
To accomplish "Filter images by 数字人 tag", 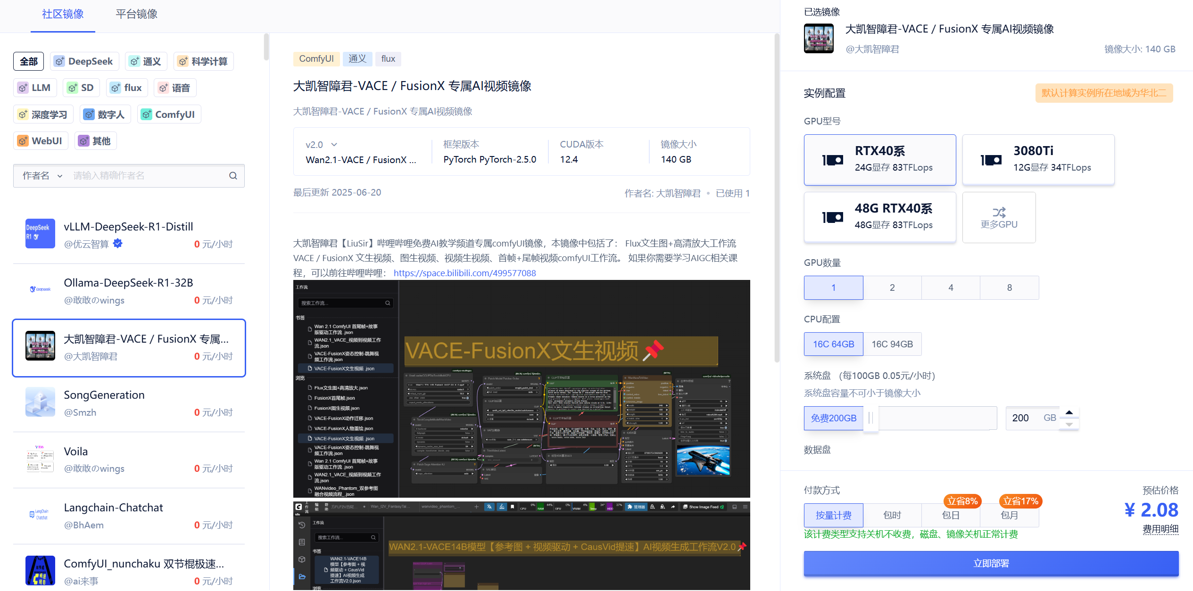I will point(105,115).
